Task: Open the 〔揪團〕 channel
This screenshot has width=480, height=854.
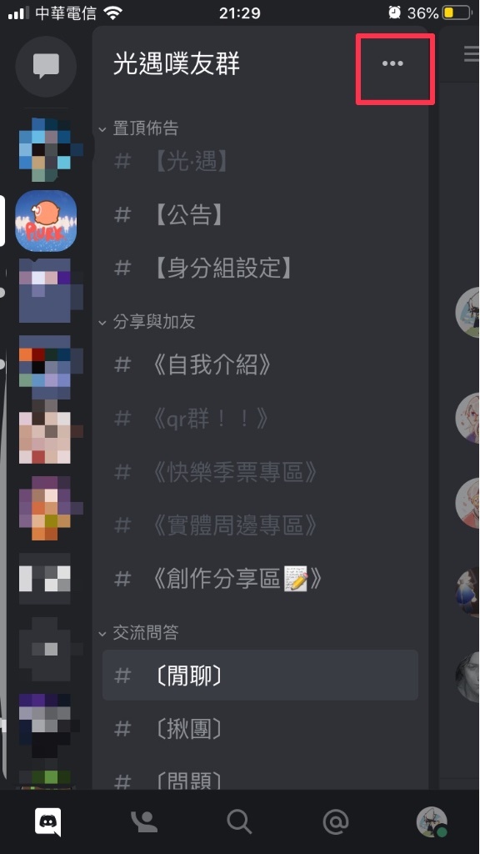Action: pos(260,729)
